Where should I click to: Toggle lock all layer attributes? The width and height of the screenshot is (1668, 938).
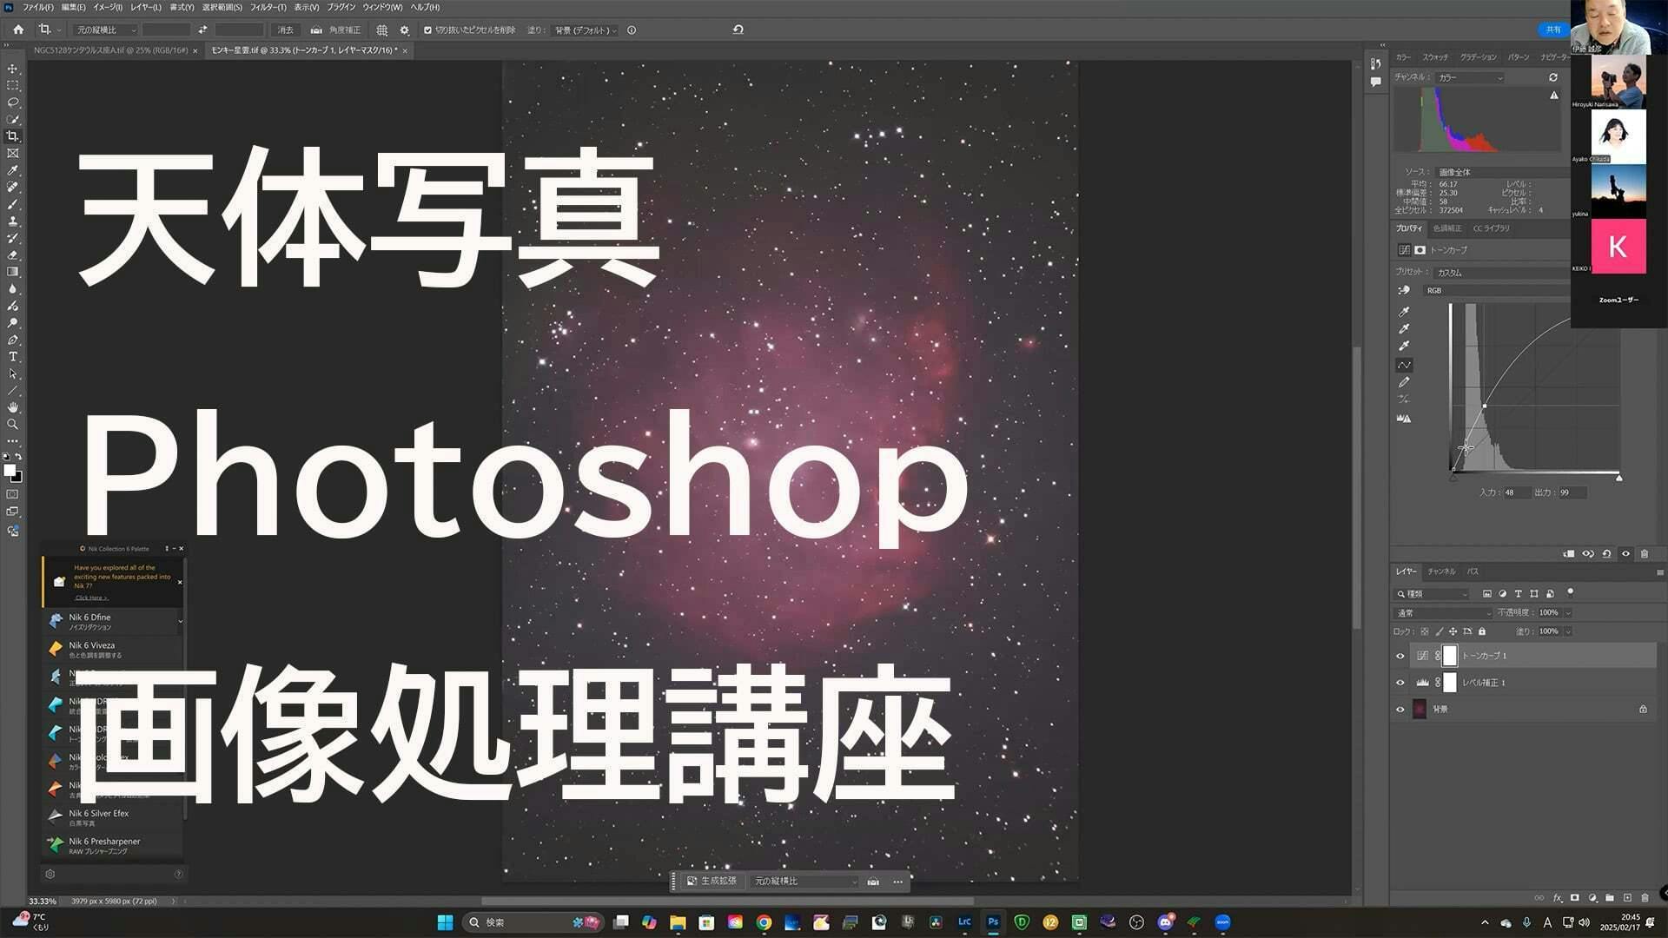coord(1482,631)
